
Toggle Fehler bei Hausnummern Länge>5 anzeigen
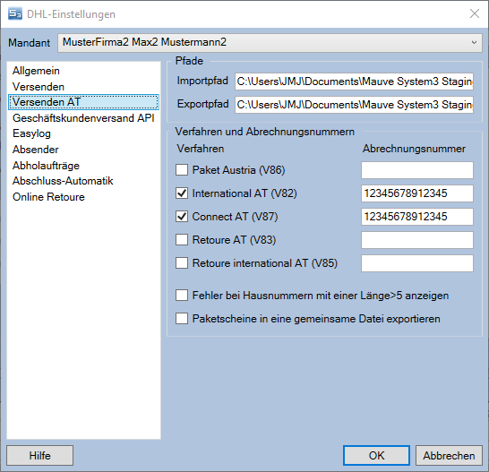click(182, 296)
